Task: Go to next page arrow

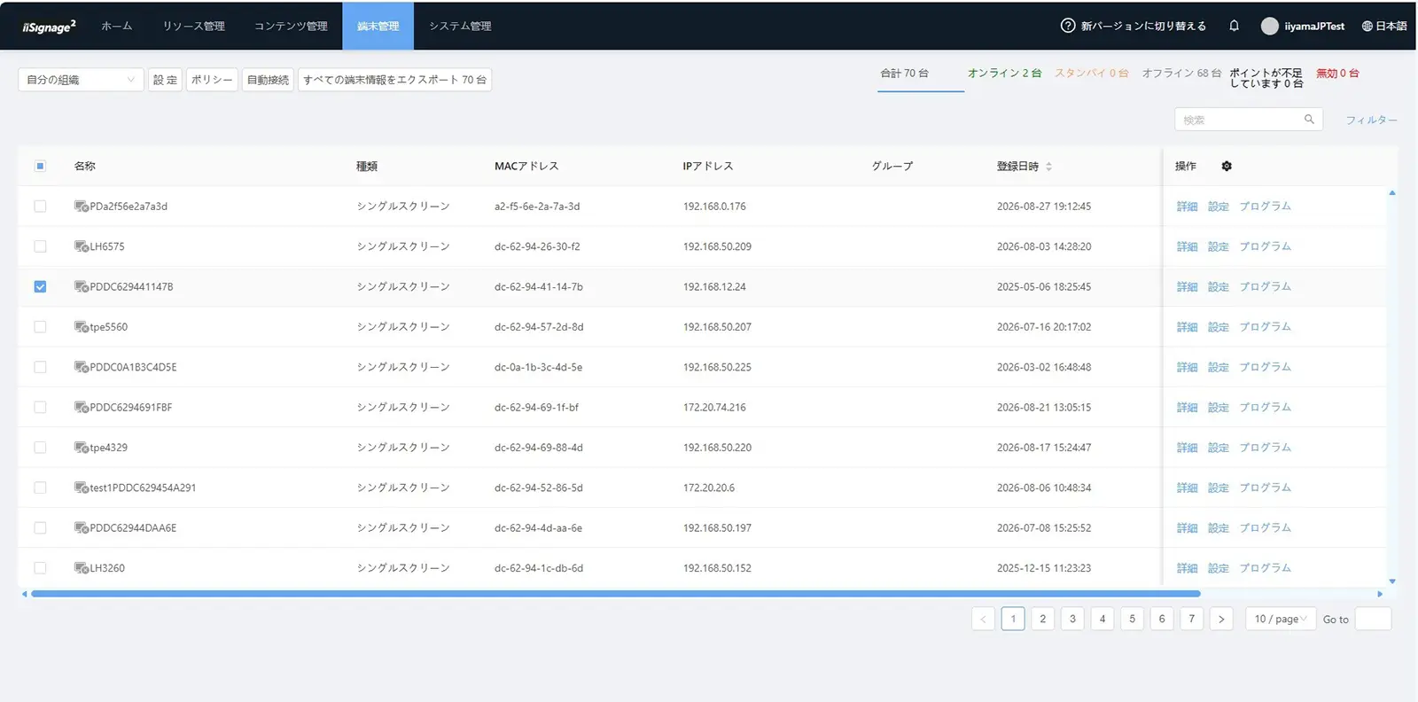Action: point(1221,619)
